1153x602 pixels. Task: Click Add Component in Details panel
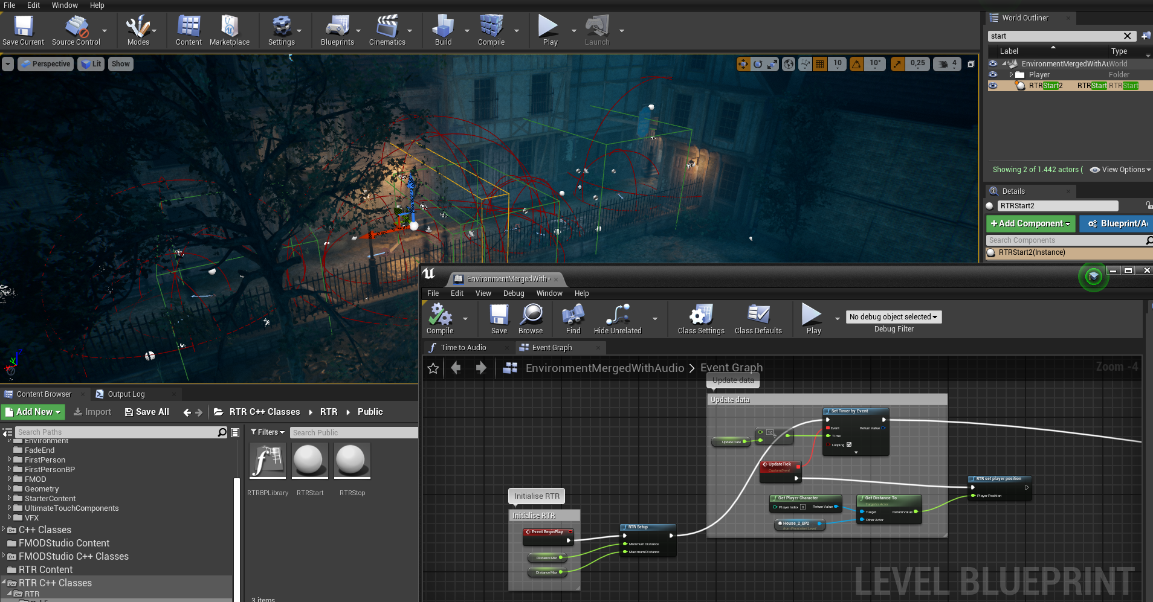point(1030,223)
